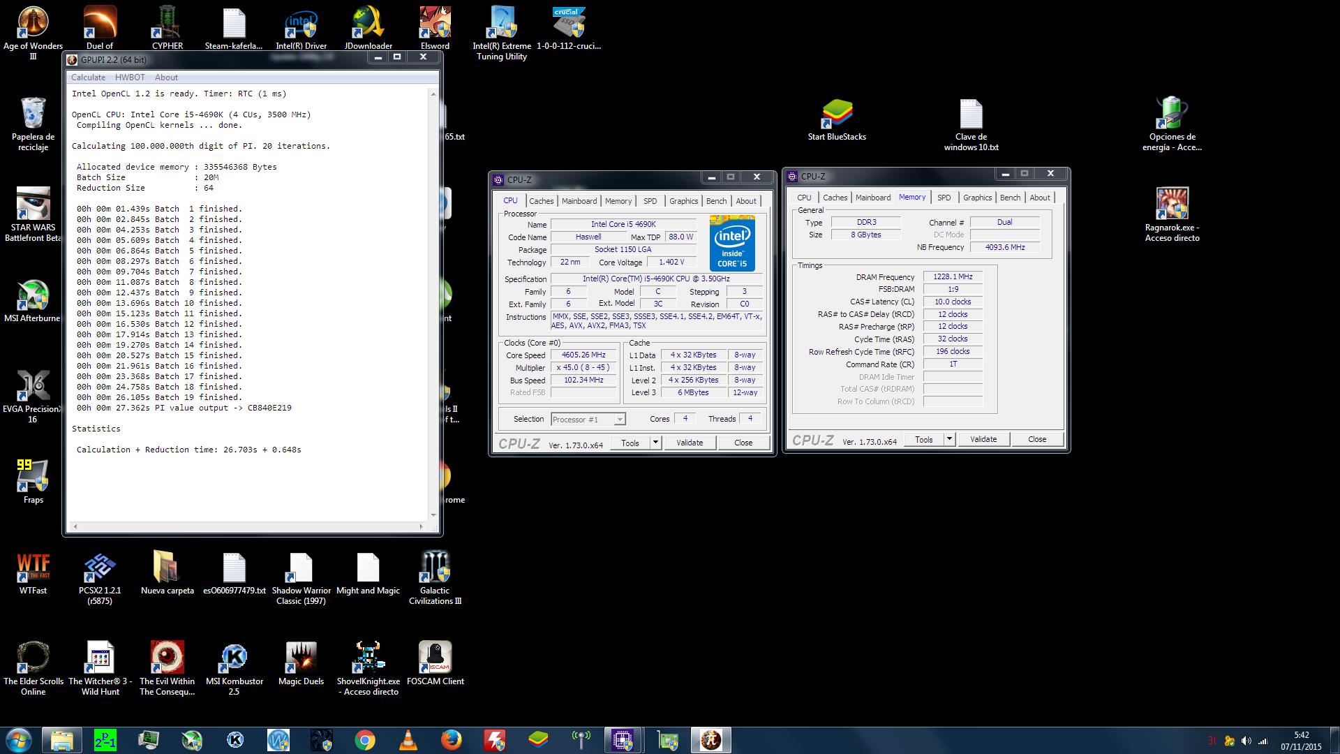Click Close button in right CPU-Z window
Screen dimensions: 1340x754
click(1037, 439)
